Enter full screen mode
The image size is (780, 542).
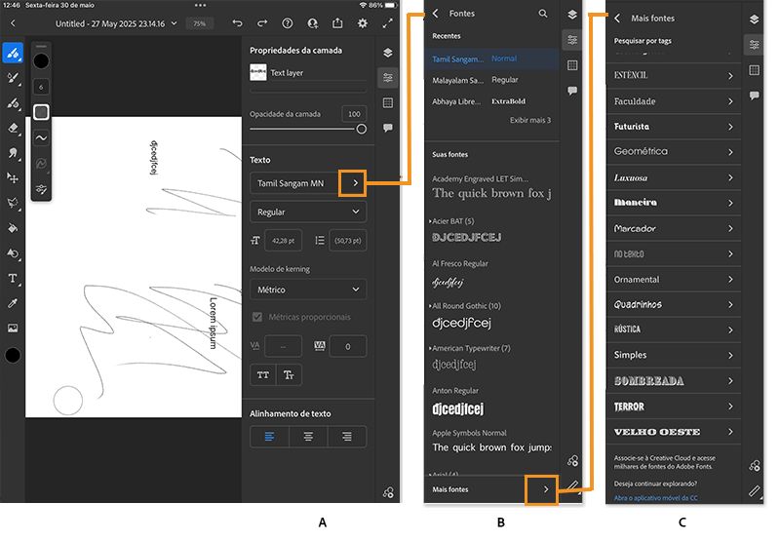coord(387,23)
